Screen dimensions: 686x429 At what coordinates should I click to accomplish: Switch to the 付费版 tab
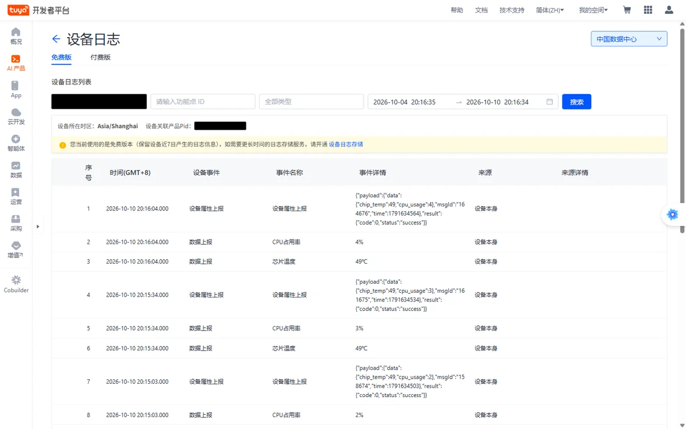pyautogui.click(x=100, y=57)
